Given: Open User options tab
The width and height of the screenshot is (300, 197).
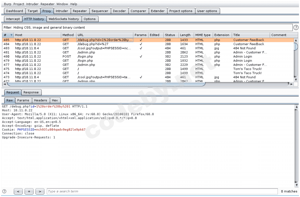Looking at the screenshot, I should coord(207,11).
